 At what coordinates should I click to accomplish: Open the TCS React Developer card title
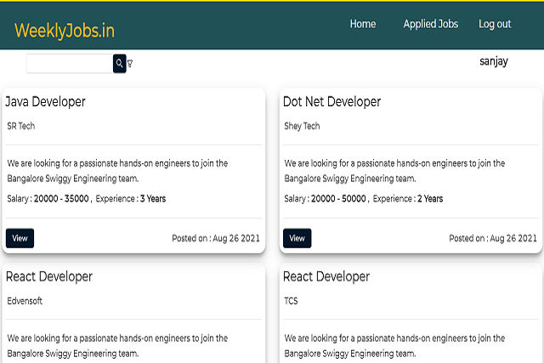pos(326,276)
